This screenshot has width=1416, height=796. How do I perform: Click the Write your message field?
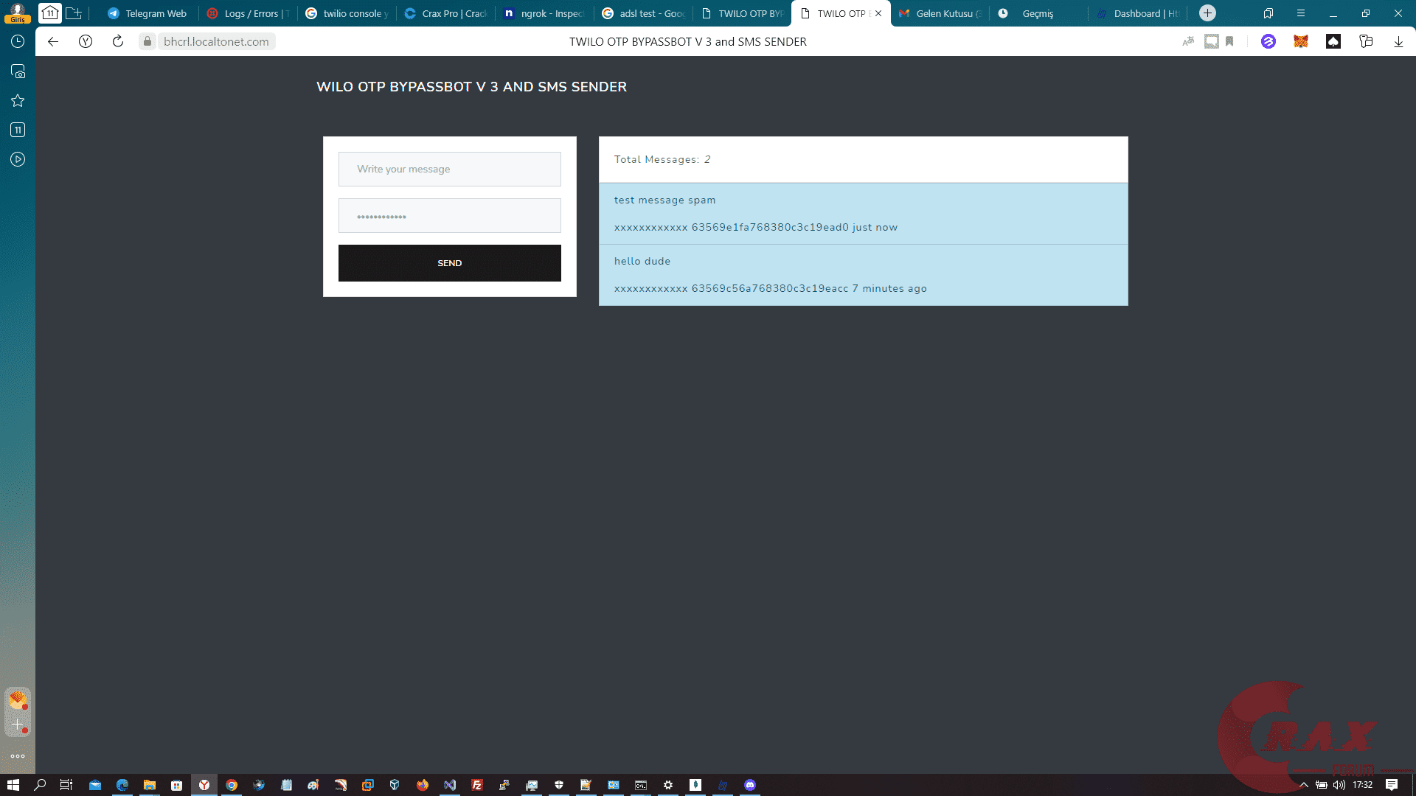pos(449,169)
